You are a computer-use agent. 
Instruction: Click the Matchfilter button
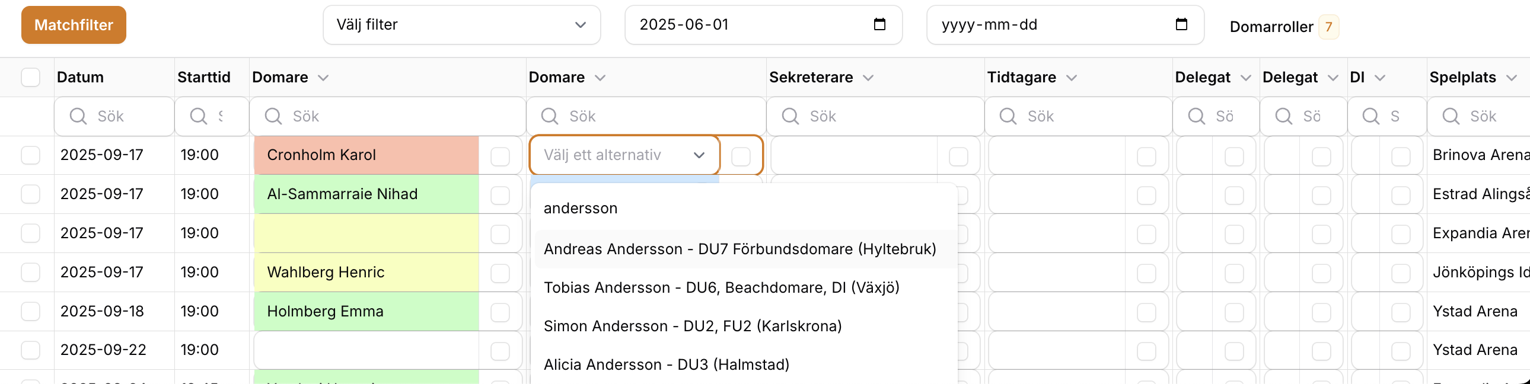coord(74,25)
